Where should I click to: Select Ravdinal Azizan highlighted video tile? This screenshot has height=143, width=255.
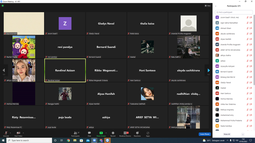click(65, 70)
